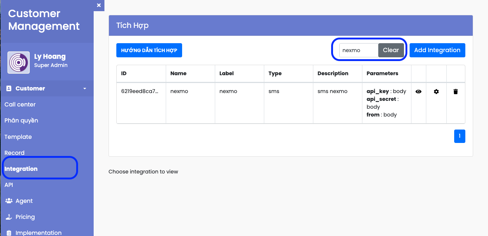488x236 pixels.
Task: Click the Agent people icon in sidebar
Action: 9,201
